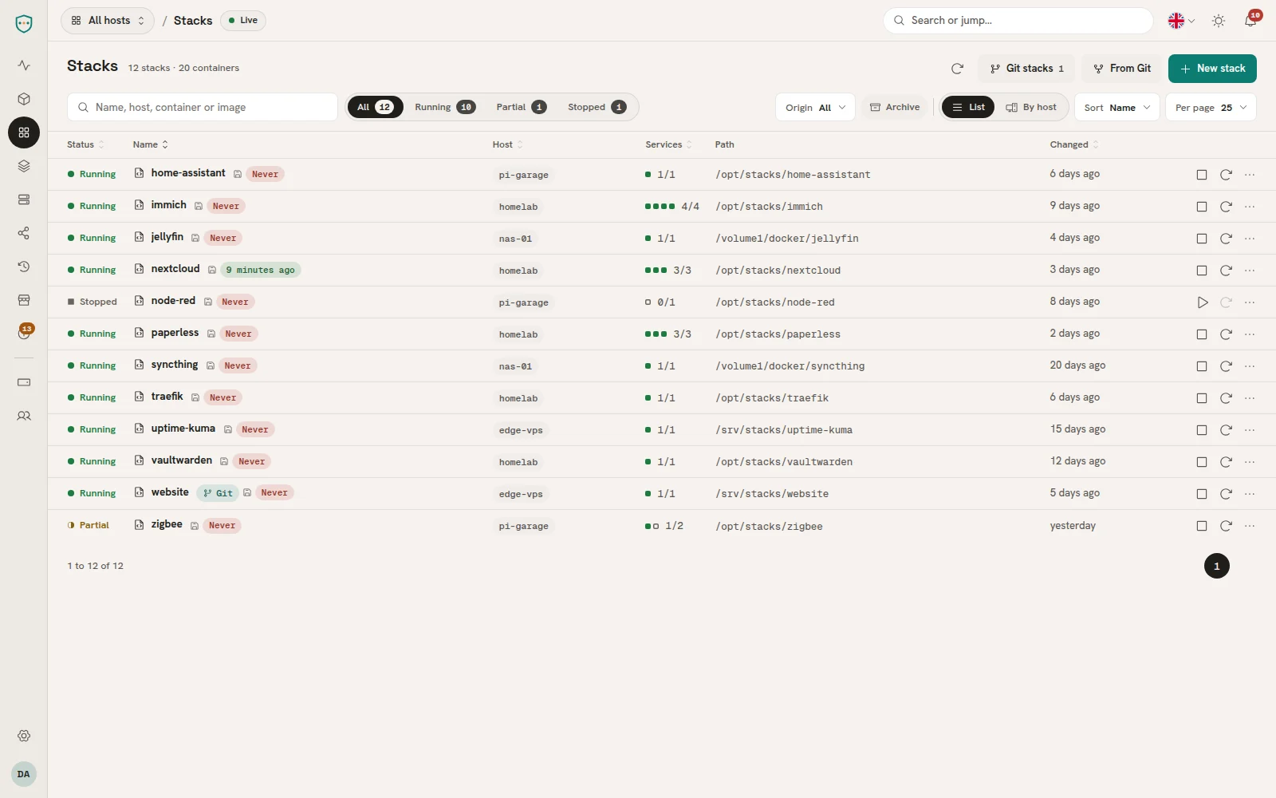Open the All hosts selector
This screenshot has height=798, width=1276.
(x=108, y=21)
